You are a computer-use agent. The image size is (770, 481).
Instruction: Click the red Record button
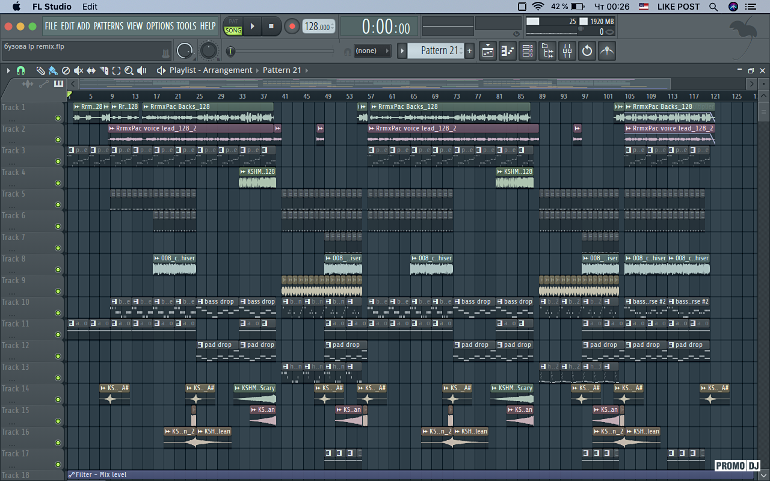292,26
